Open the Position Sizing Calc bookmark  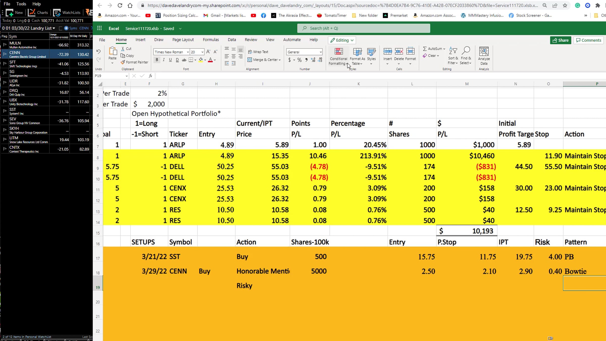177,15
